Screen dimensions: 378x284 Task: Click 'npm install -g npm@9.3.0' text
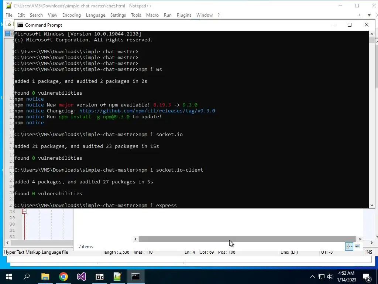click(x=94, y=117)
